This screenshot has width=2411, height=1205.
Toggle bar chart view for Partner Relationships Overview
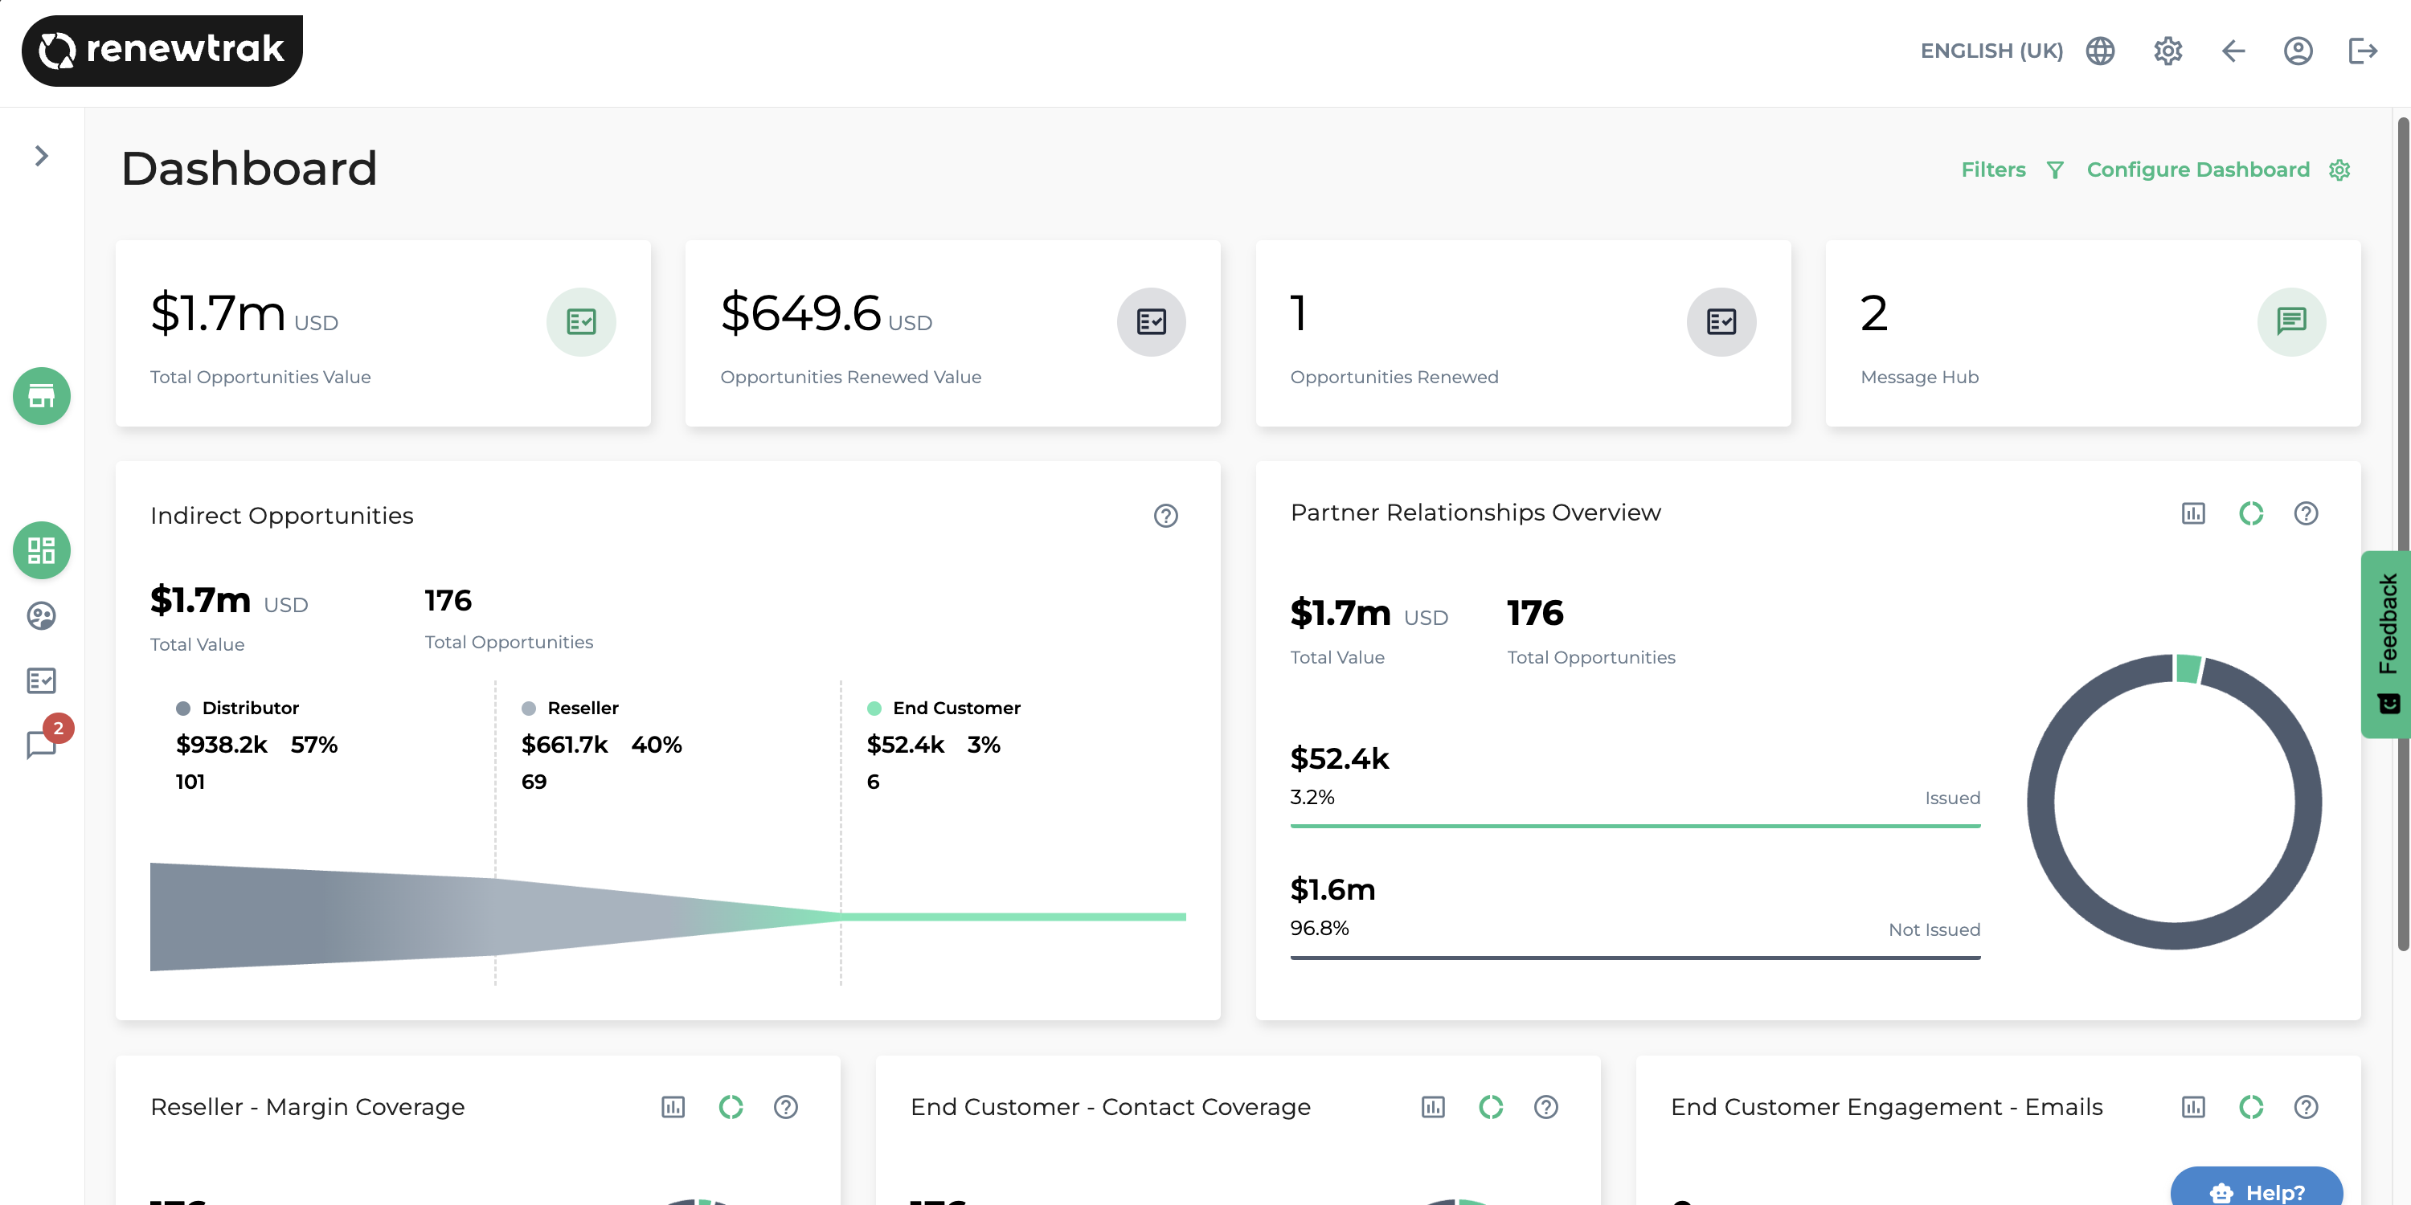2193,513
